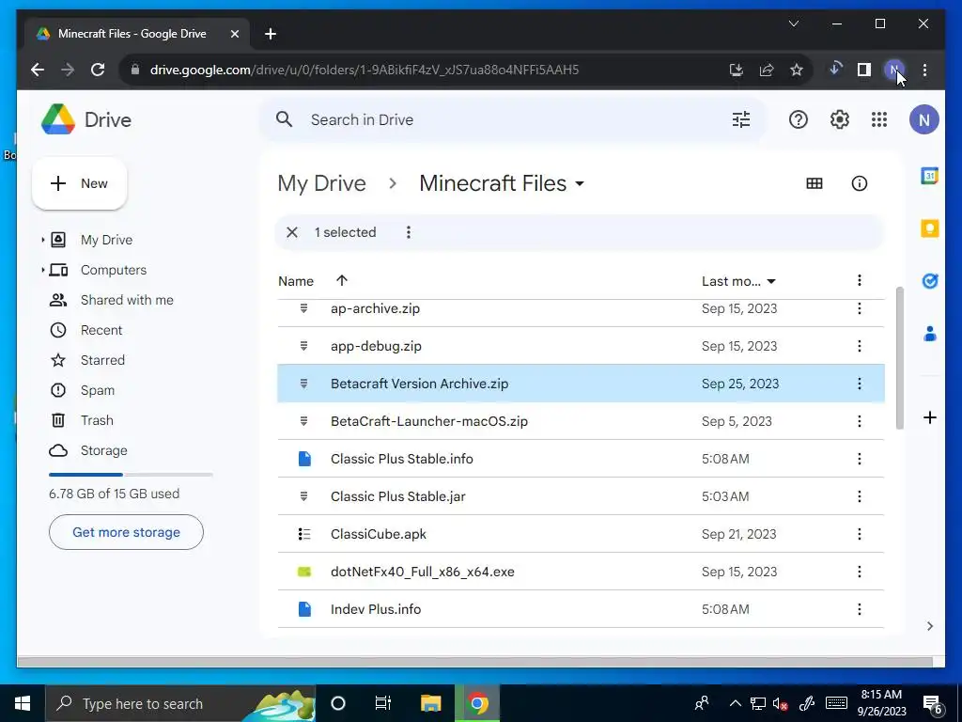Open new Chrome tab plus button
This screenshot has height=722, width=962.
point(270,34)
